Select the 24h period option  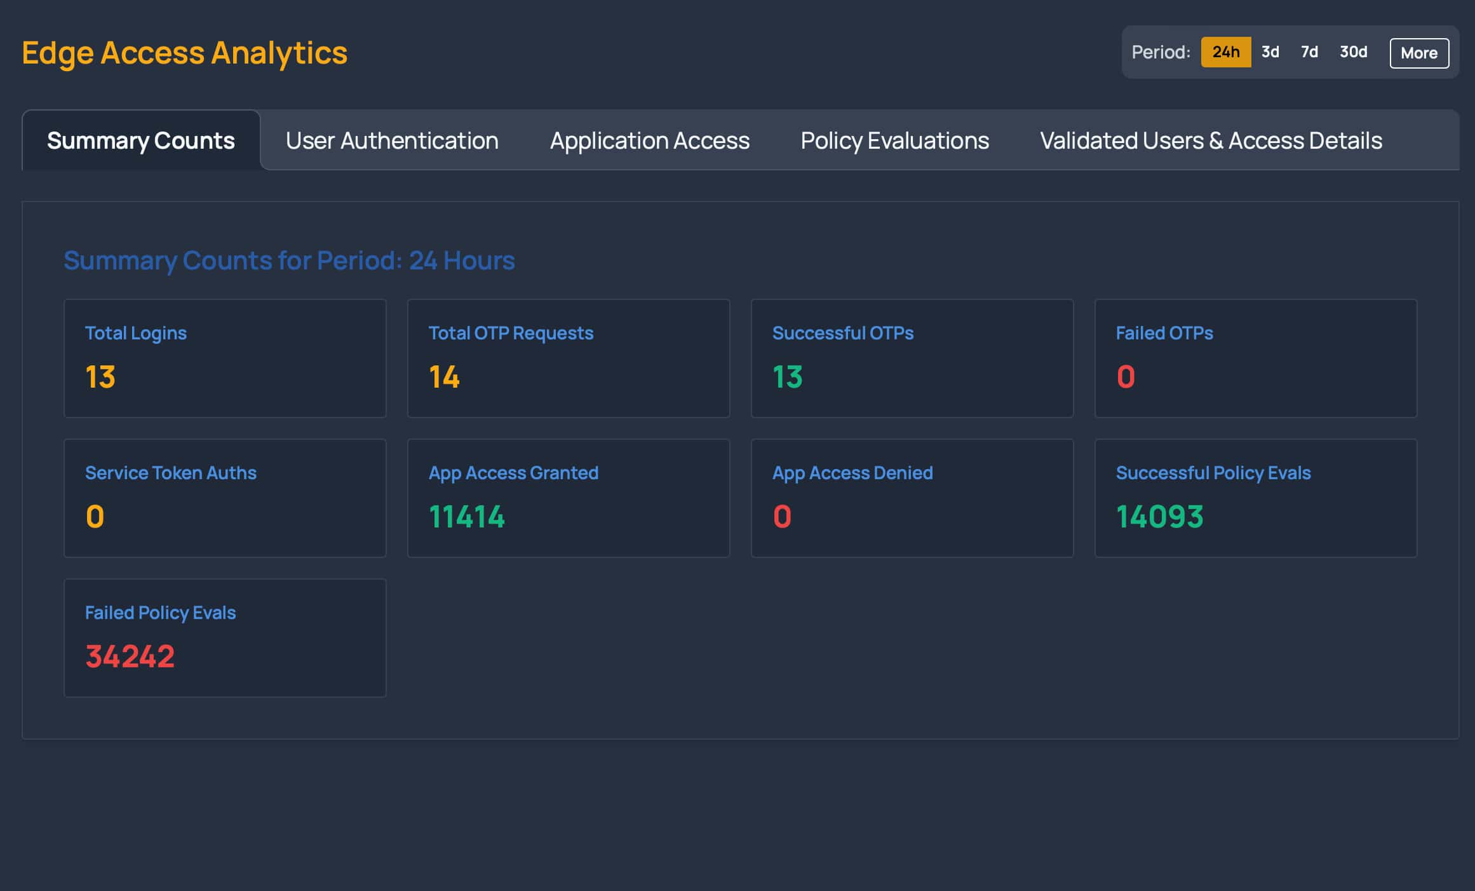point(1225,52)
